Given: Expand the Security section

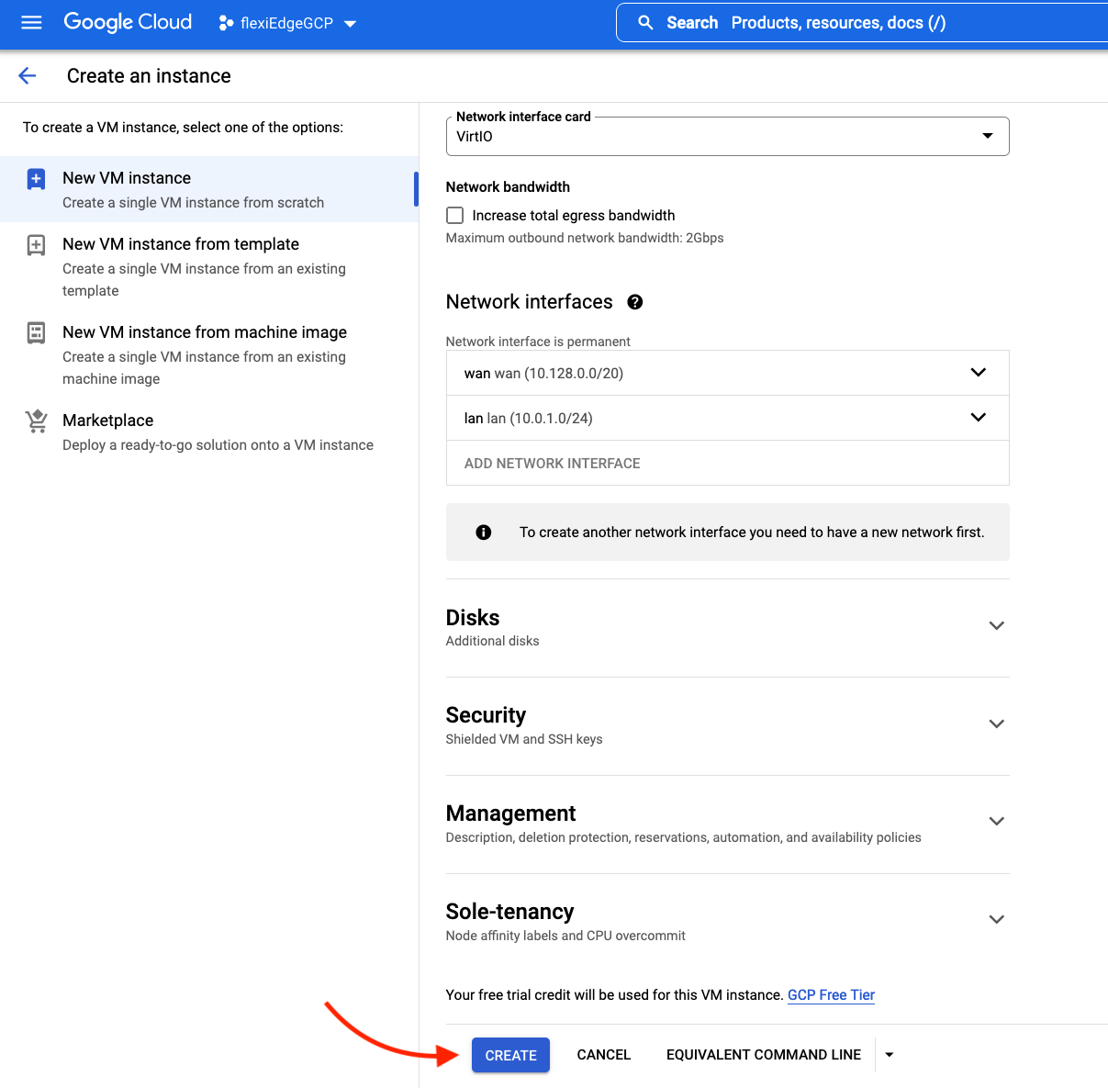Looking at the screenshot, I should (x=996, y=724).
